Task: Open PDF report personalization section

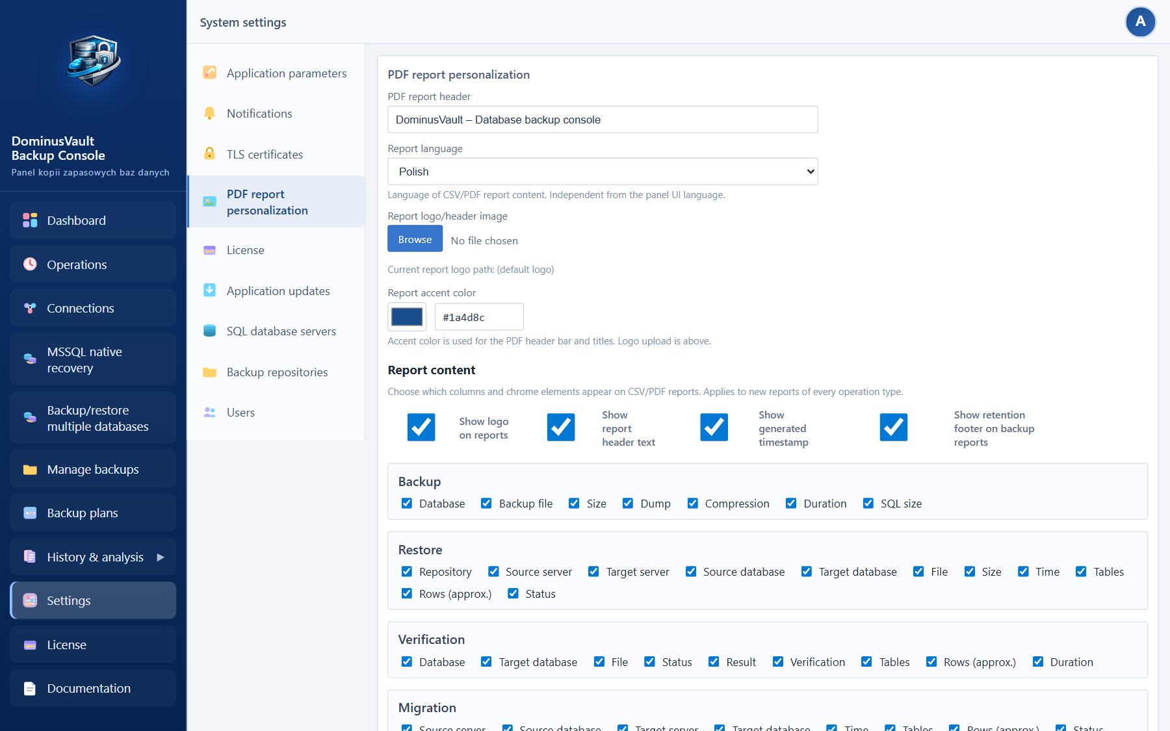Action: click(x=276, y=202)
